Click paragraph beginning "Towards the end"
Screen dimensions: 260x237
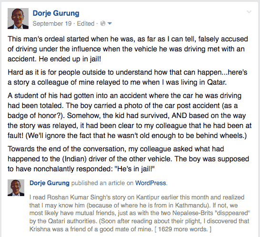click(128, 159)
